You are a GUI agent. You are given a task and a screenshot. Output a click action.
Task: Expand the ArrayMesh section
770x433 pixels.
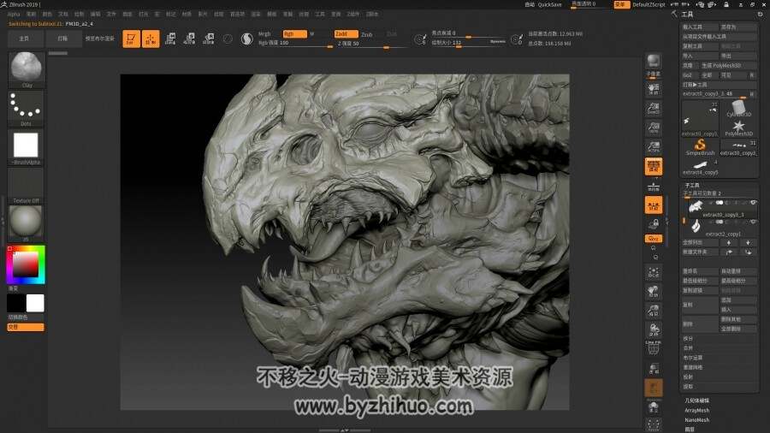coord(696,411)
